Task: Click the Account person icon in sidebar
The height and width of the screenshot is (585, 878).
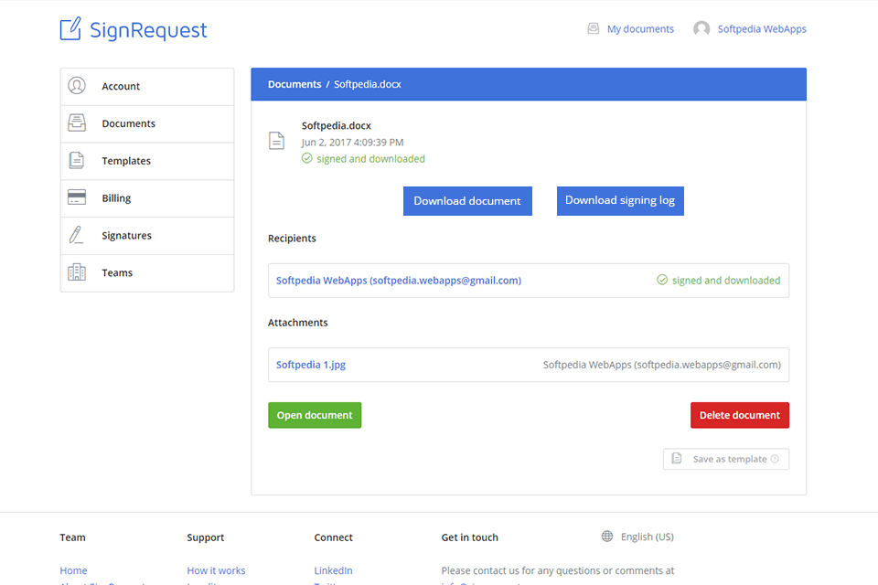Action: pyautogui.click(x=77, y=86)
